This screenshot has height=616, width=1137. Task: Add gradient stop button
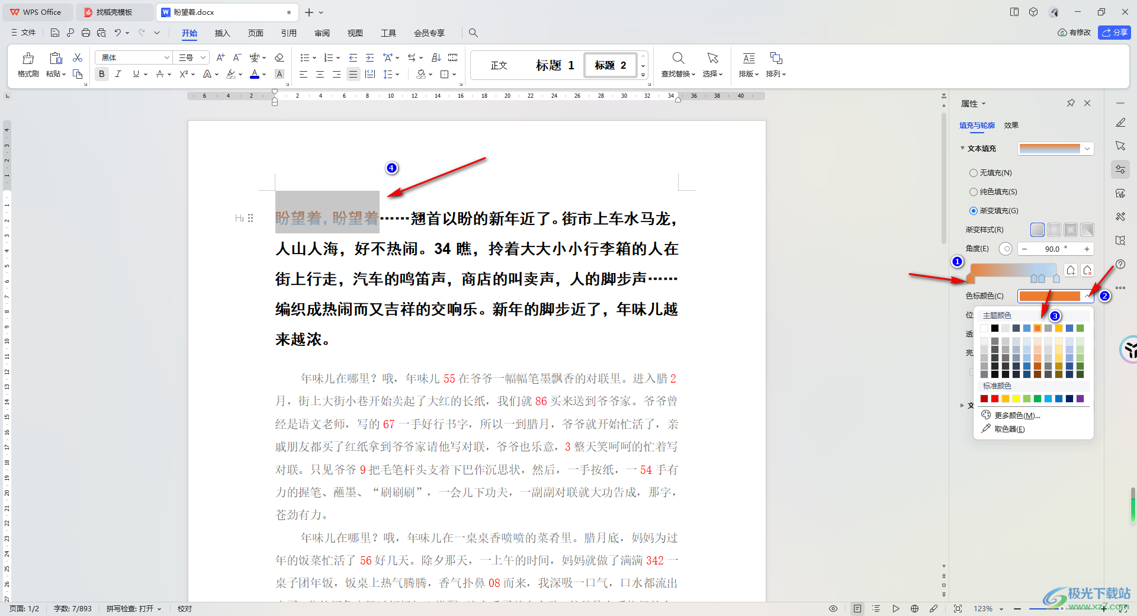(x=1071, y=271)
